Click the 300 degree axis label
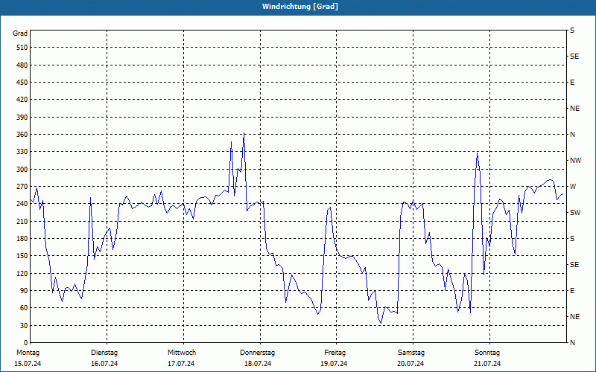596x372 pixels. 22,170
